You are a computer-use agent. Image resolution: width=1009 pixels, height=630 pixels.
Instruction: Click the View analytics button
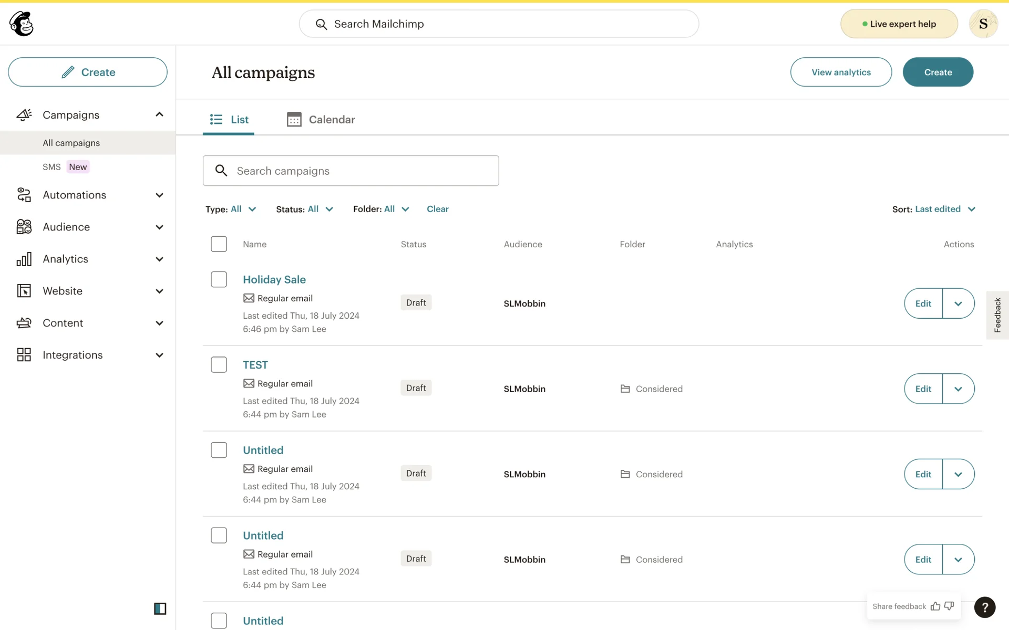(x=841, y=72)
